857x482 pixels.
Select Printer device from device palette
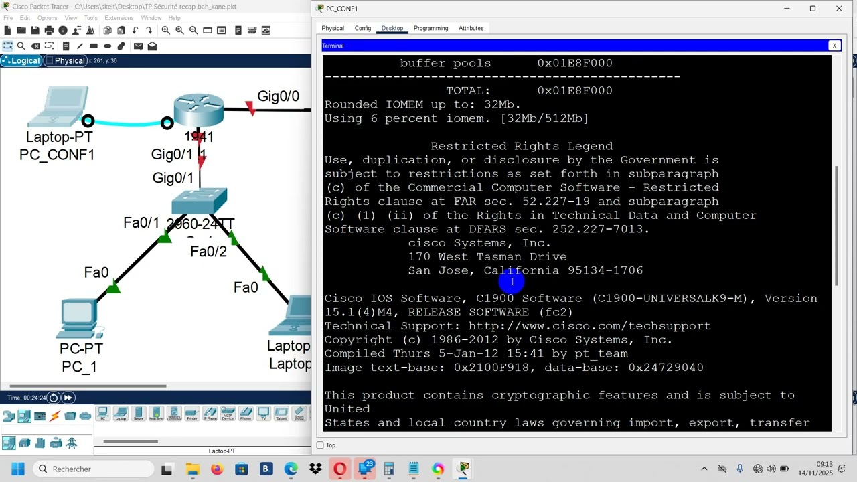pos(192,414)
